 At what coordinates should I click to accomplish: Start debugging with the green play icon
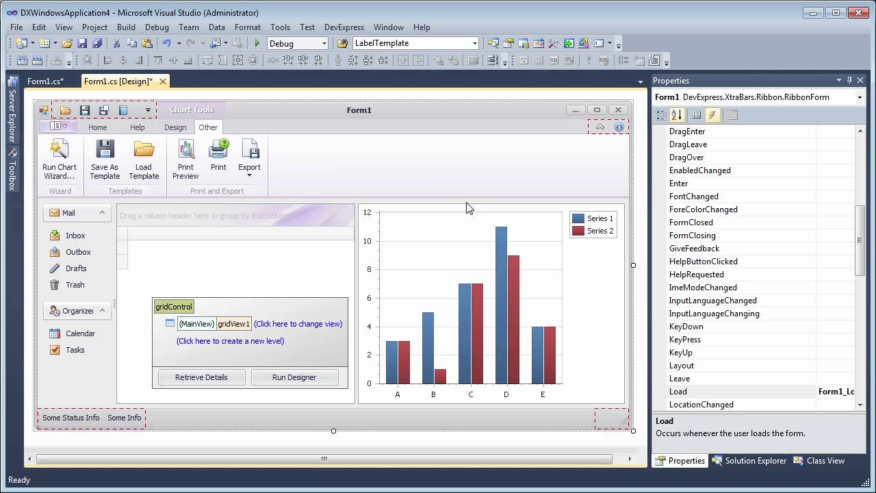tap(257, 43)
